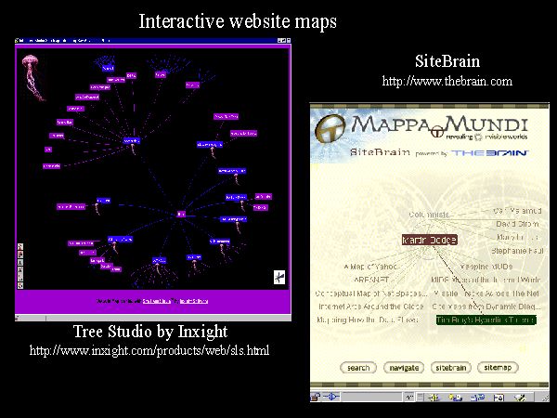This screenshot has height=418, width=557.
Task: Click the sitemap button in SiteBrain
Action: click(x=498, y=368)
